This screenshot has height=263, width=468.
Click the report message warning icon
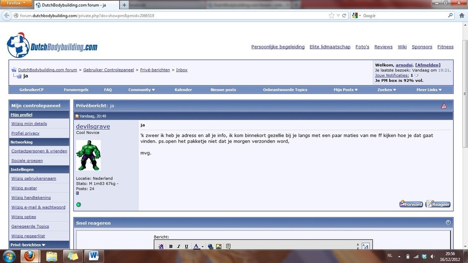click(444, 106)
